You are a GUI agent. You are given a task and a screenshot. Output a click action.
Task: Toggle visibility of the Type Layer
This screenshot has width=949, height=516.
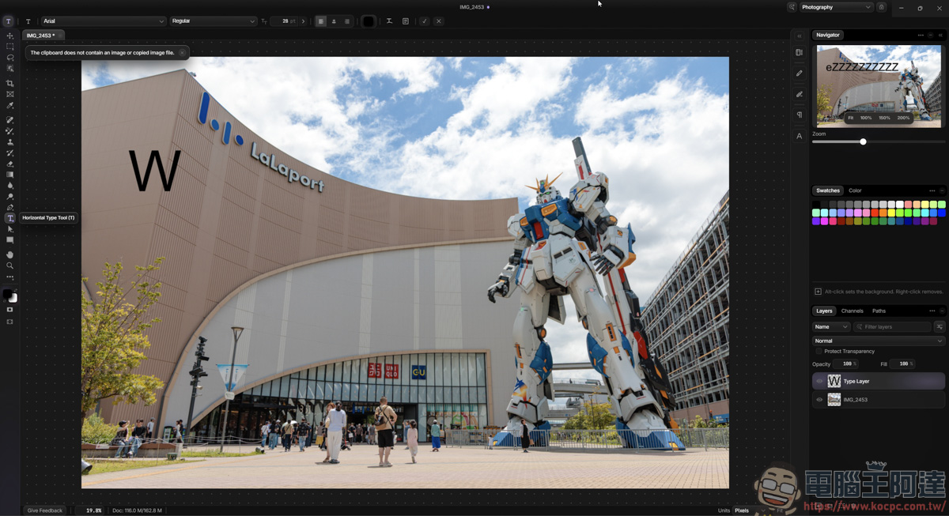point(819,381)
